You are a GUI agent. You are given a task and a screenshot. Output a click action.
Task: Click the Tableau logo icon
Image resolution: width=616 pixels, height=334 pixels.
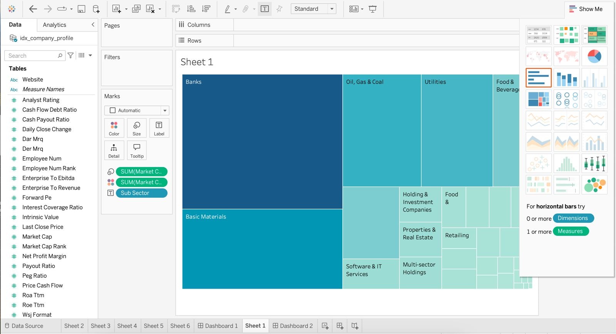(12, 9)
